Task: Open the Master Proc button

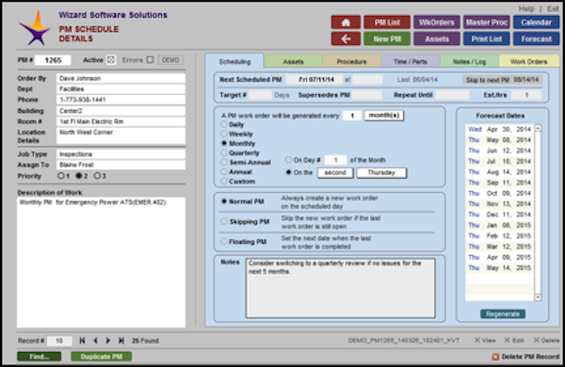Action: (x=487, y=23)
